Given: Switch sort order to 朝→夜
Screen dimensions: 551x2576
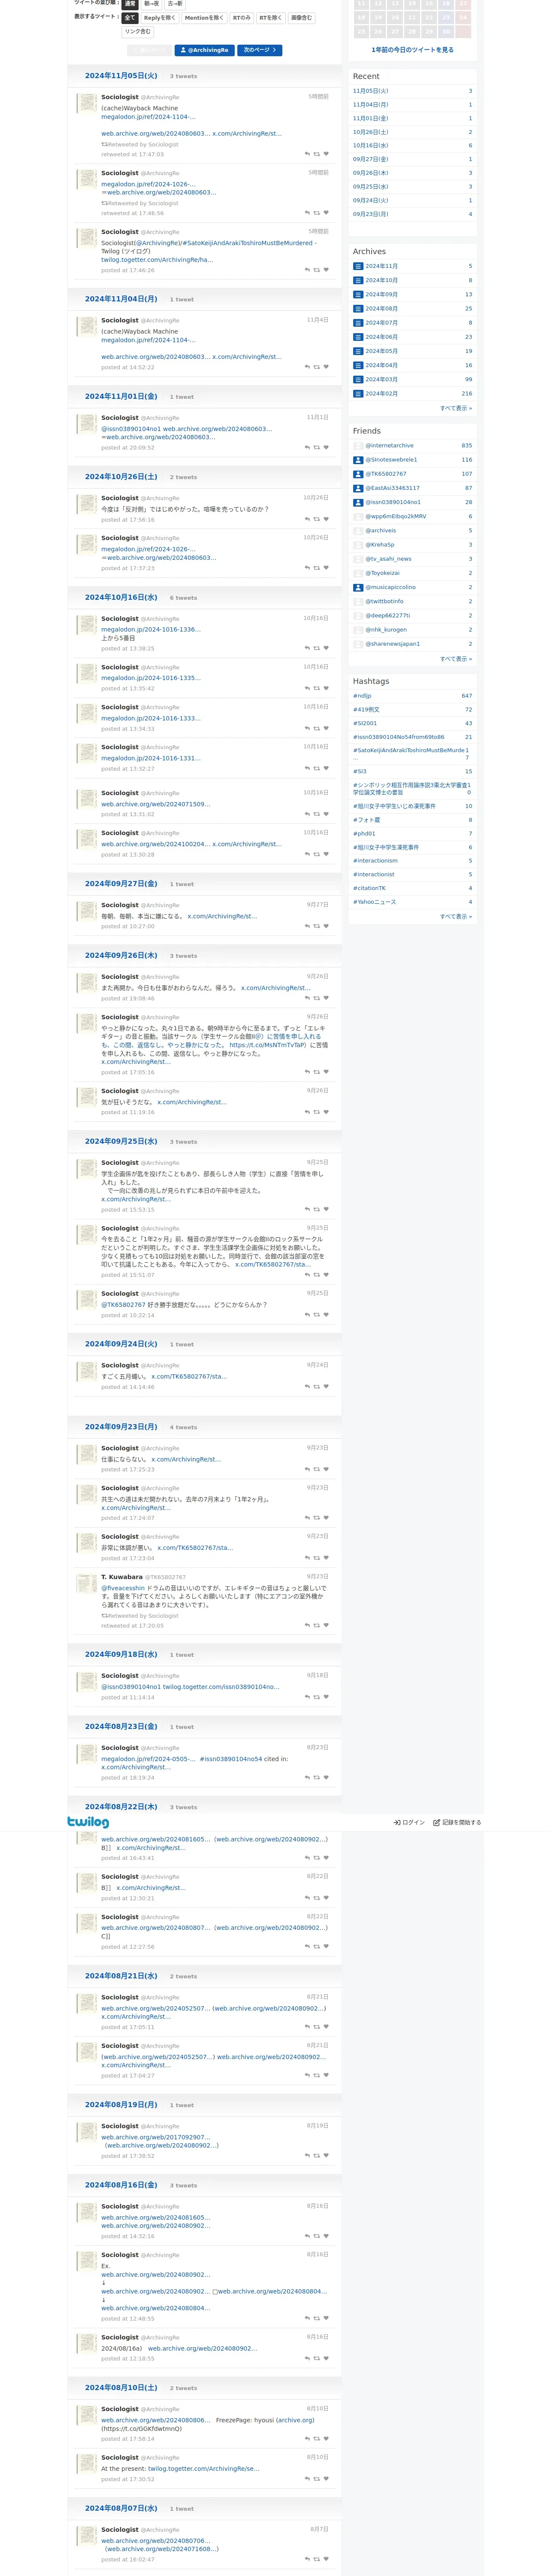Looking at the screenshot, I should pos(151,4).
